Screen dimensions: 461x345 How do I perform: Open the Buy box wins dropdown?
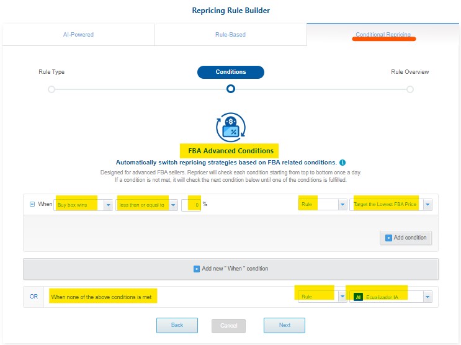coord(83,205)
